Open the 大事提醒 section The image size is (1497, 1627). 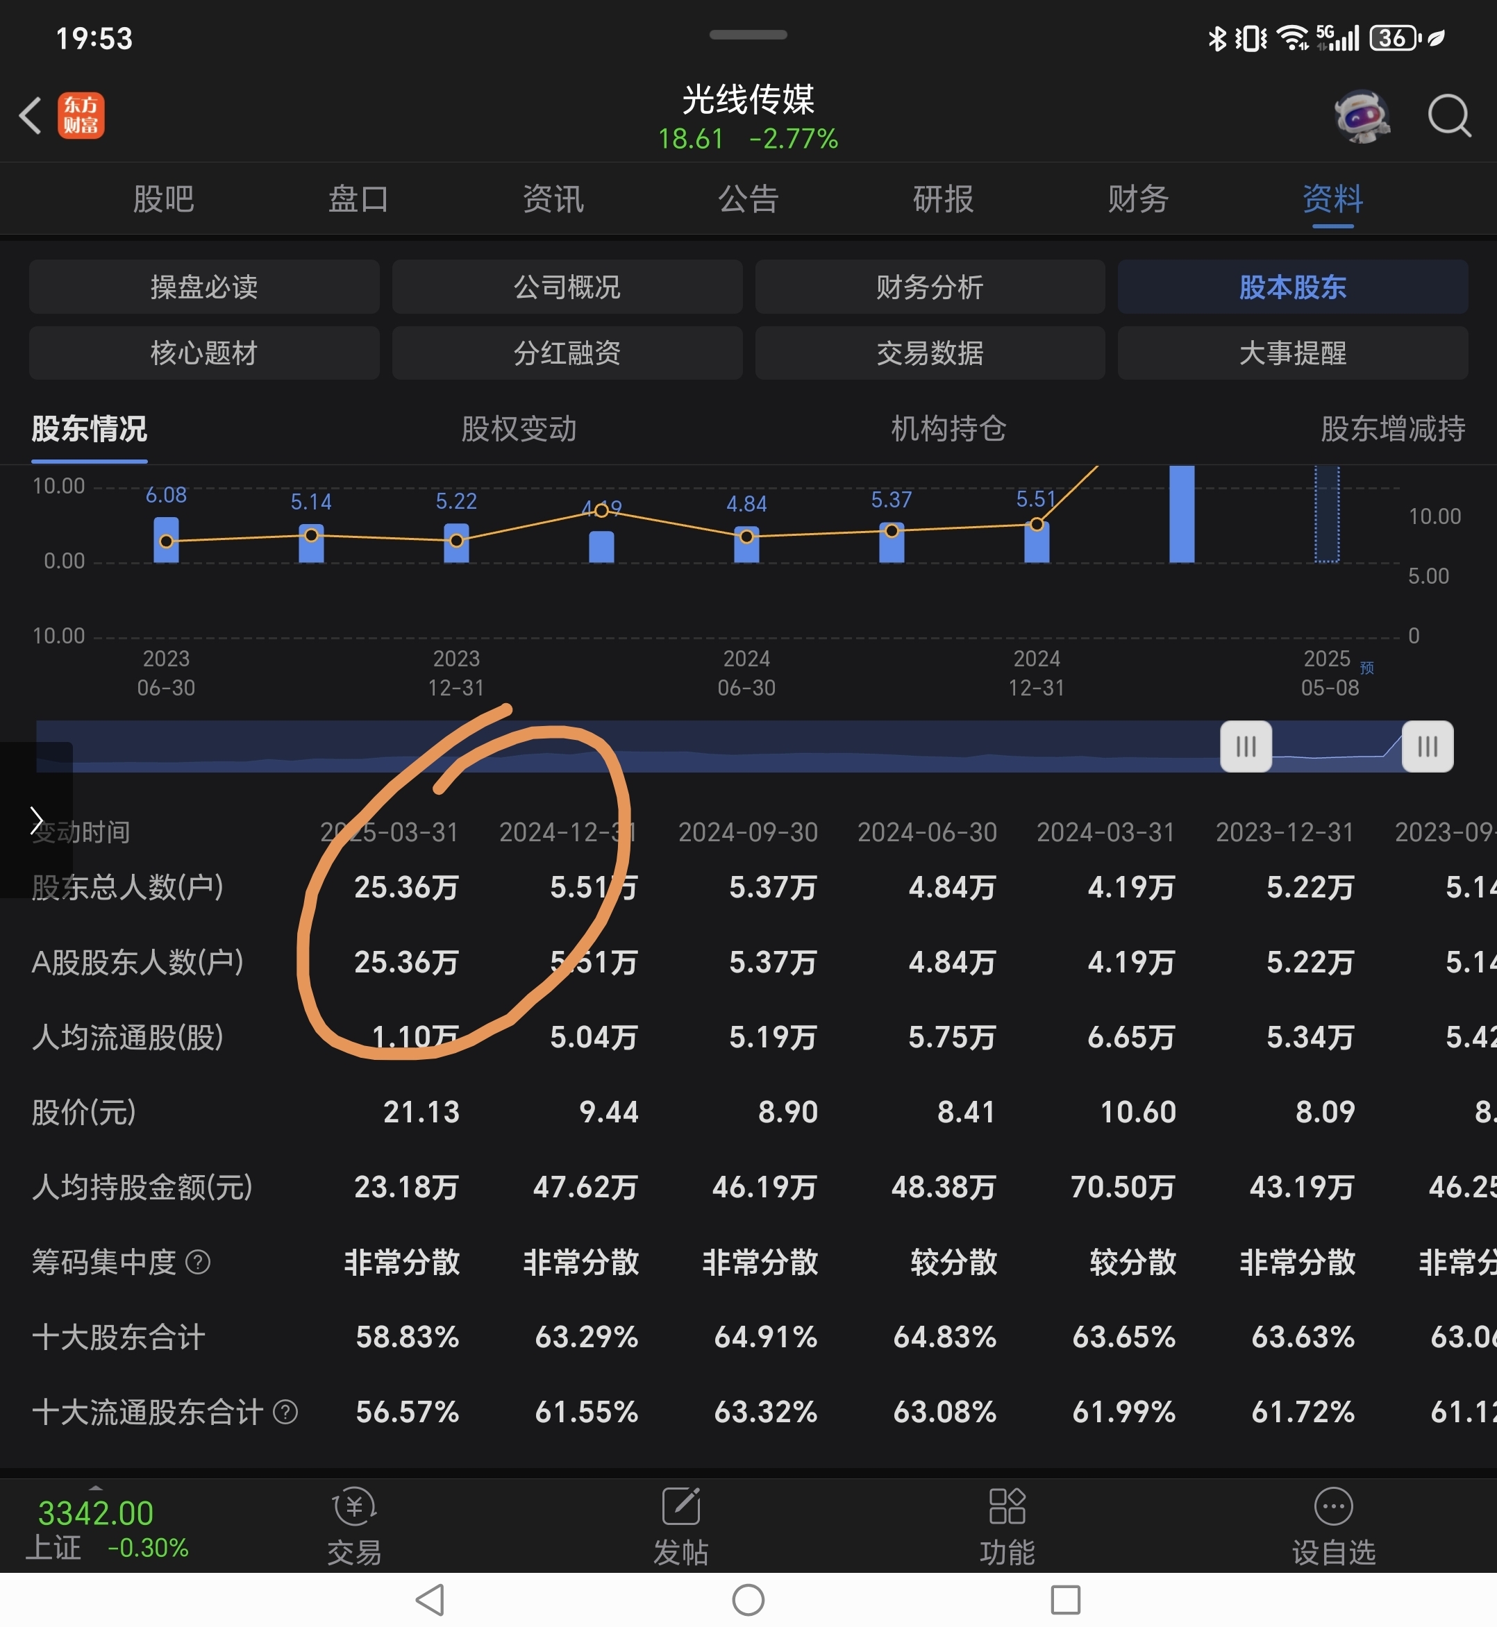click(1293, 353)
